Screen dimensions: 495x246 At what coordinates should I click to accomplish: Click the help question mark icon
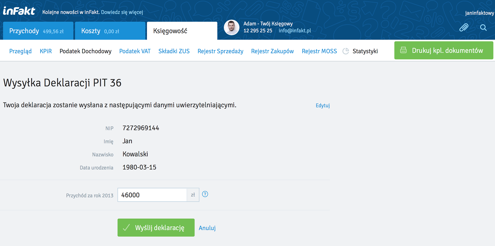coord(205,194)
